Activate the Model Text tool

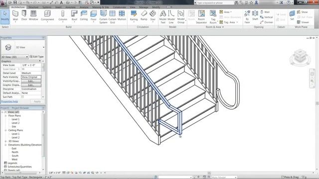click(163, 17)
